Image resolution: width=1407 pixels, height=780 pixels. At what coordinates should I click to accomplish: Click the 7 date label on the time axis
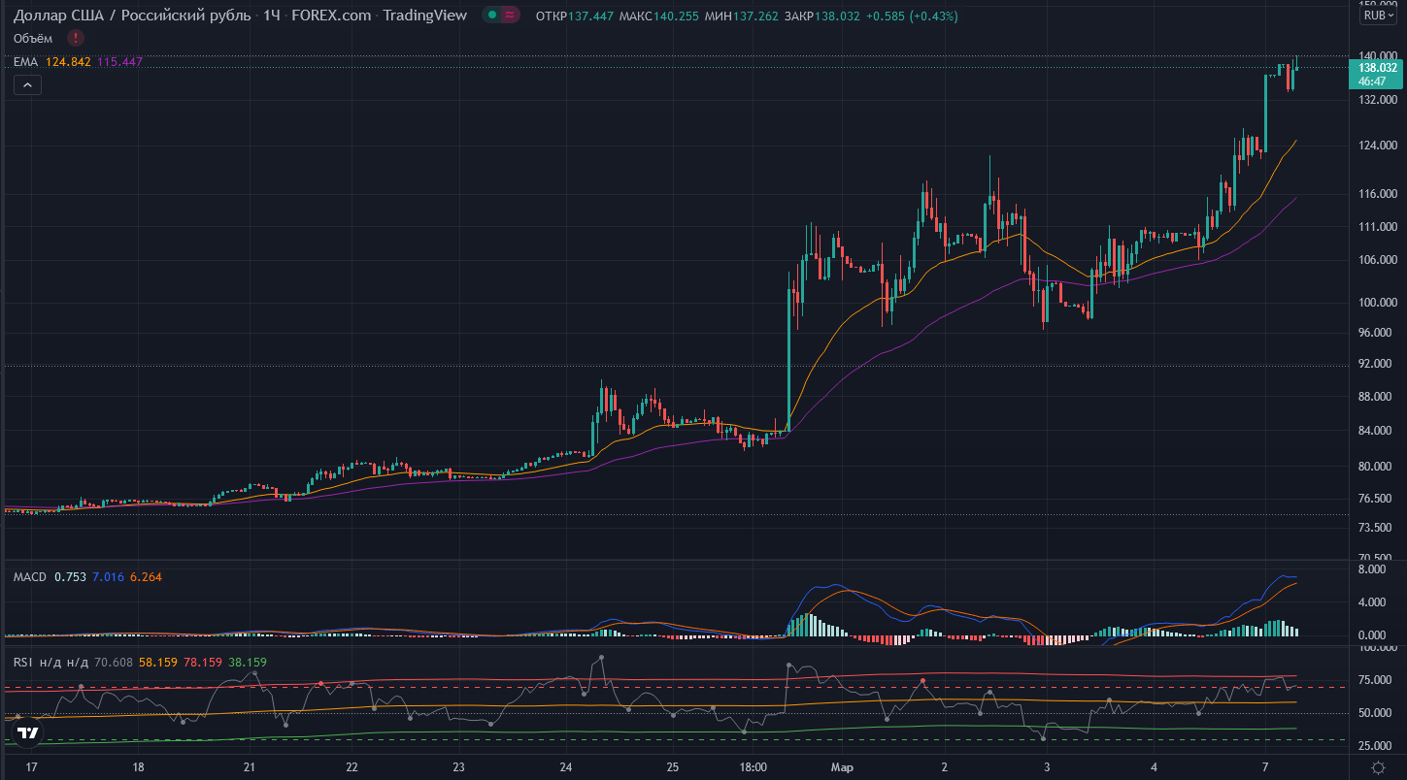(1265, 767)
